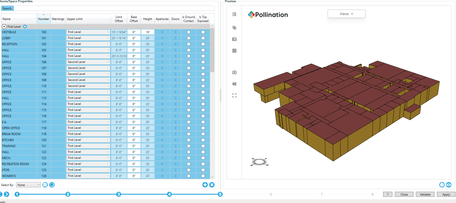Click the blue plus icon beside First Level
This screenshot has height=203, width=456.
pyautogui.click(x=25, y=27)
